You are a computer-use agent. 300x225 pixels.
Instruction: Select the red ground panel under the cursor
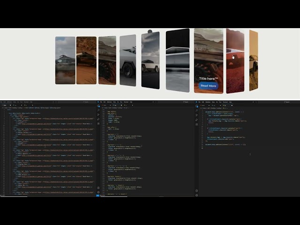point(235,61)
